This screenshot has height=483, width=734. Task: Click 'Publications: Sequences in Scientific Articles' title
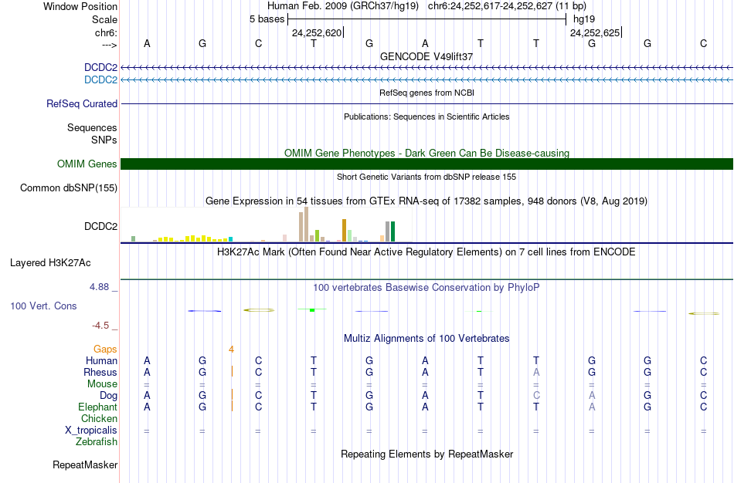coord(426,117)
